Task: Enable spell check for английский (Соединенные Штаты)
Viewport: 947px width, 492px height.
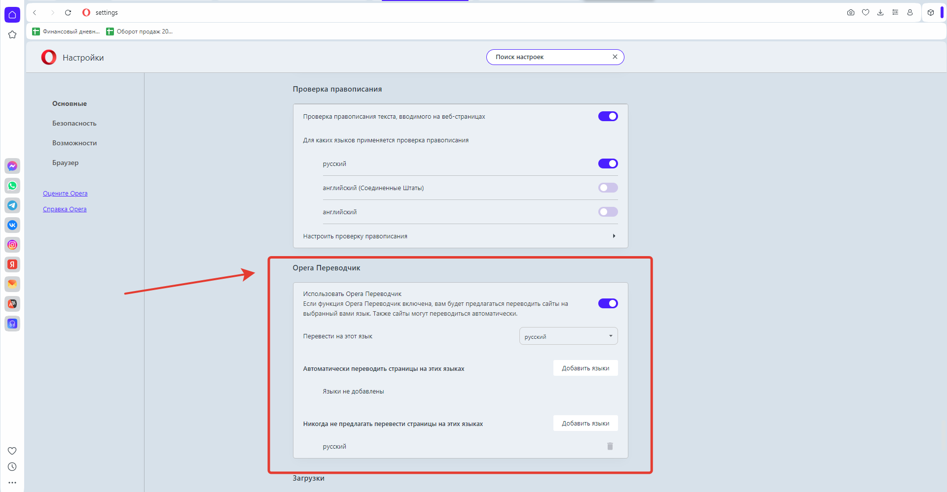Action: tap(608, 188)
